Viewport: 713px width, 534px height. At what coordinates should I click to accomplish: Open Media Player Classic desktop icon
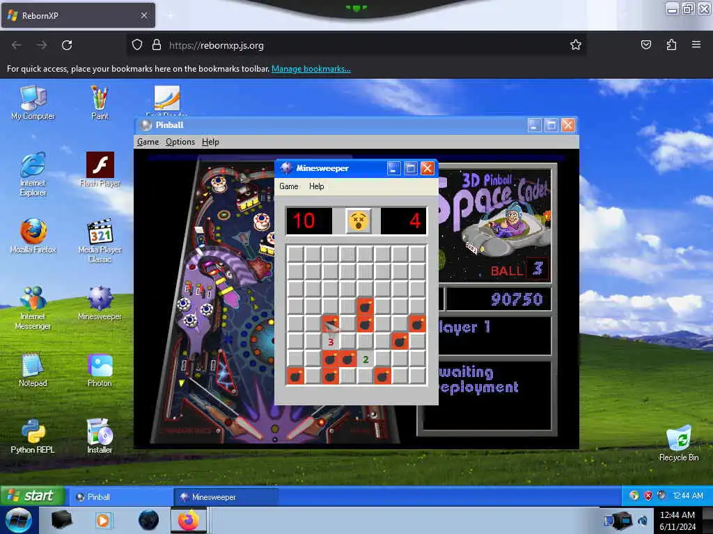(100, 241)
